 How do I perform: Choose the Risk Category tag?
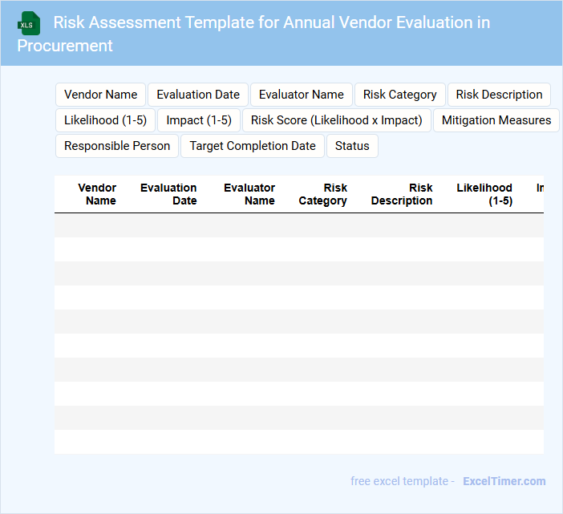pos(399,95)
